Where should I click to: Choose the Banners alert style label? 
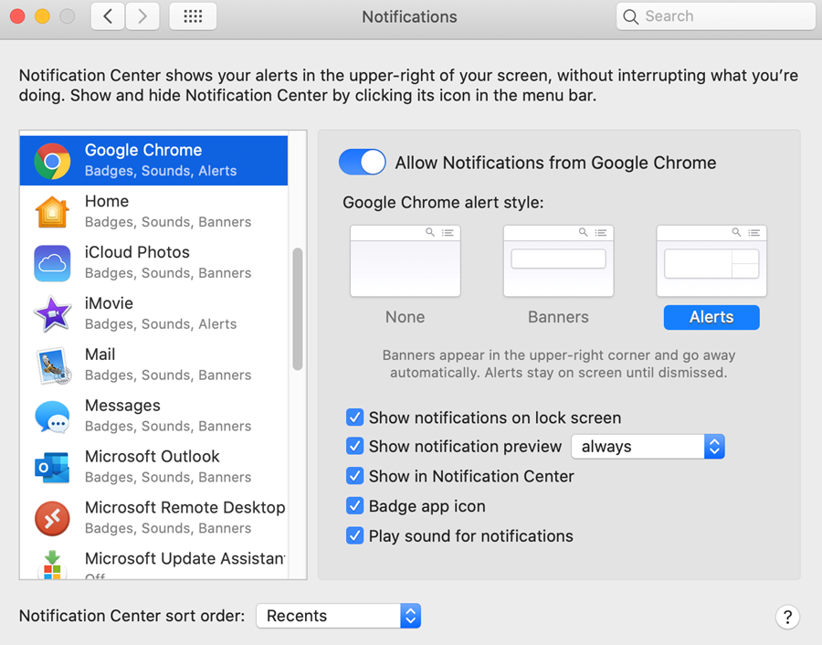[558, 317]
